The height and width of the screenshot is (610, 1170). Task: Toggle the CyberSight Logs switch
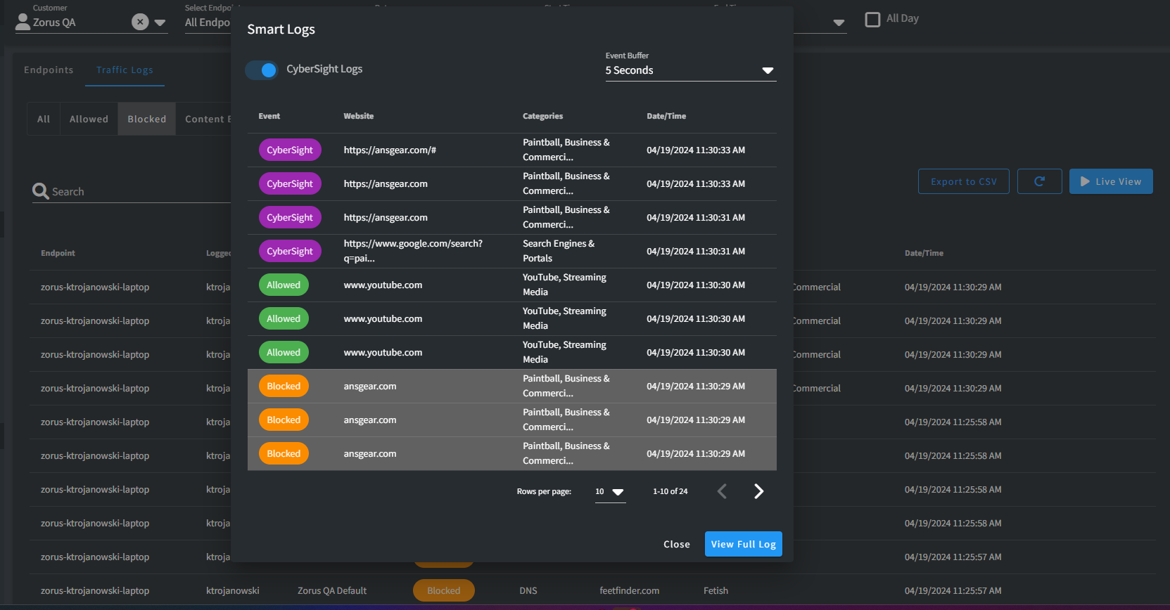pos(262,70)
